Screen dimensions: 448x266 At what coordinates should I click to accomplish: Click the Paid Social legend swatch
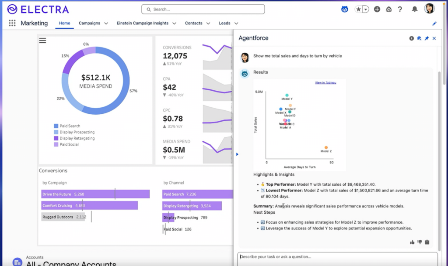56,144
